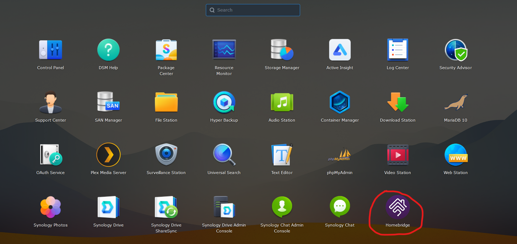Open DSM Help

click(x=108, y=50)
